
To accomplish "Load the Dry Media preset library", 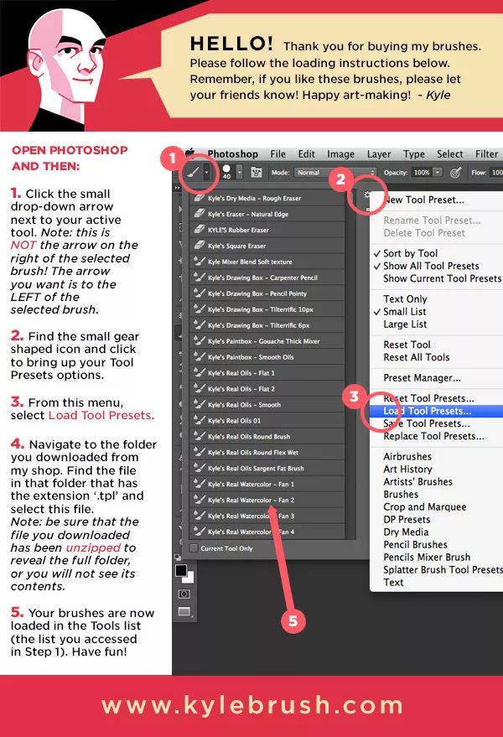I will tap(436, 532).
